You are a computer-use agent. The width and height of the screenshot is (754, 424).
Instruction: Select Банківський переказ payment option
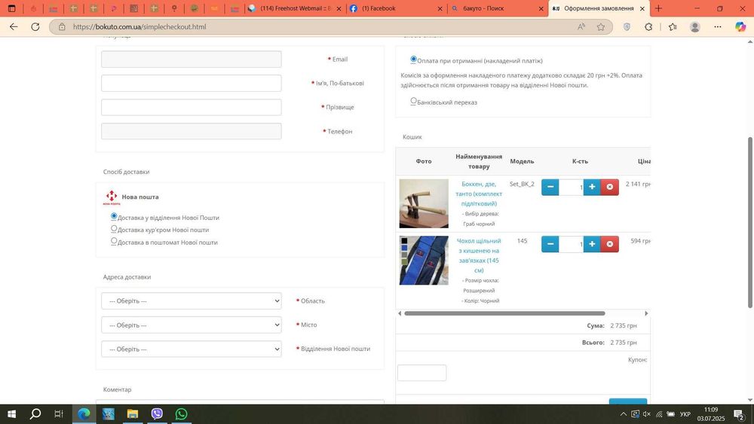pos(413,101)
